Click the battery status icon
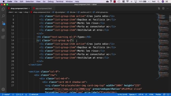Viewport: 171px width, 96px height. tap(145, 2)
